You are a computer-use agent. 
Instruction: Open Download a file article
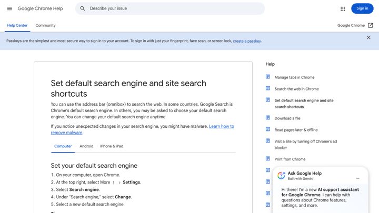coord(287,118)
